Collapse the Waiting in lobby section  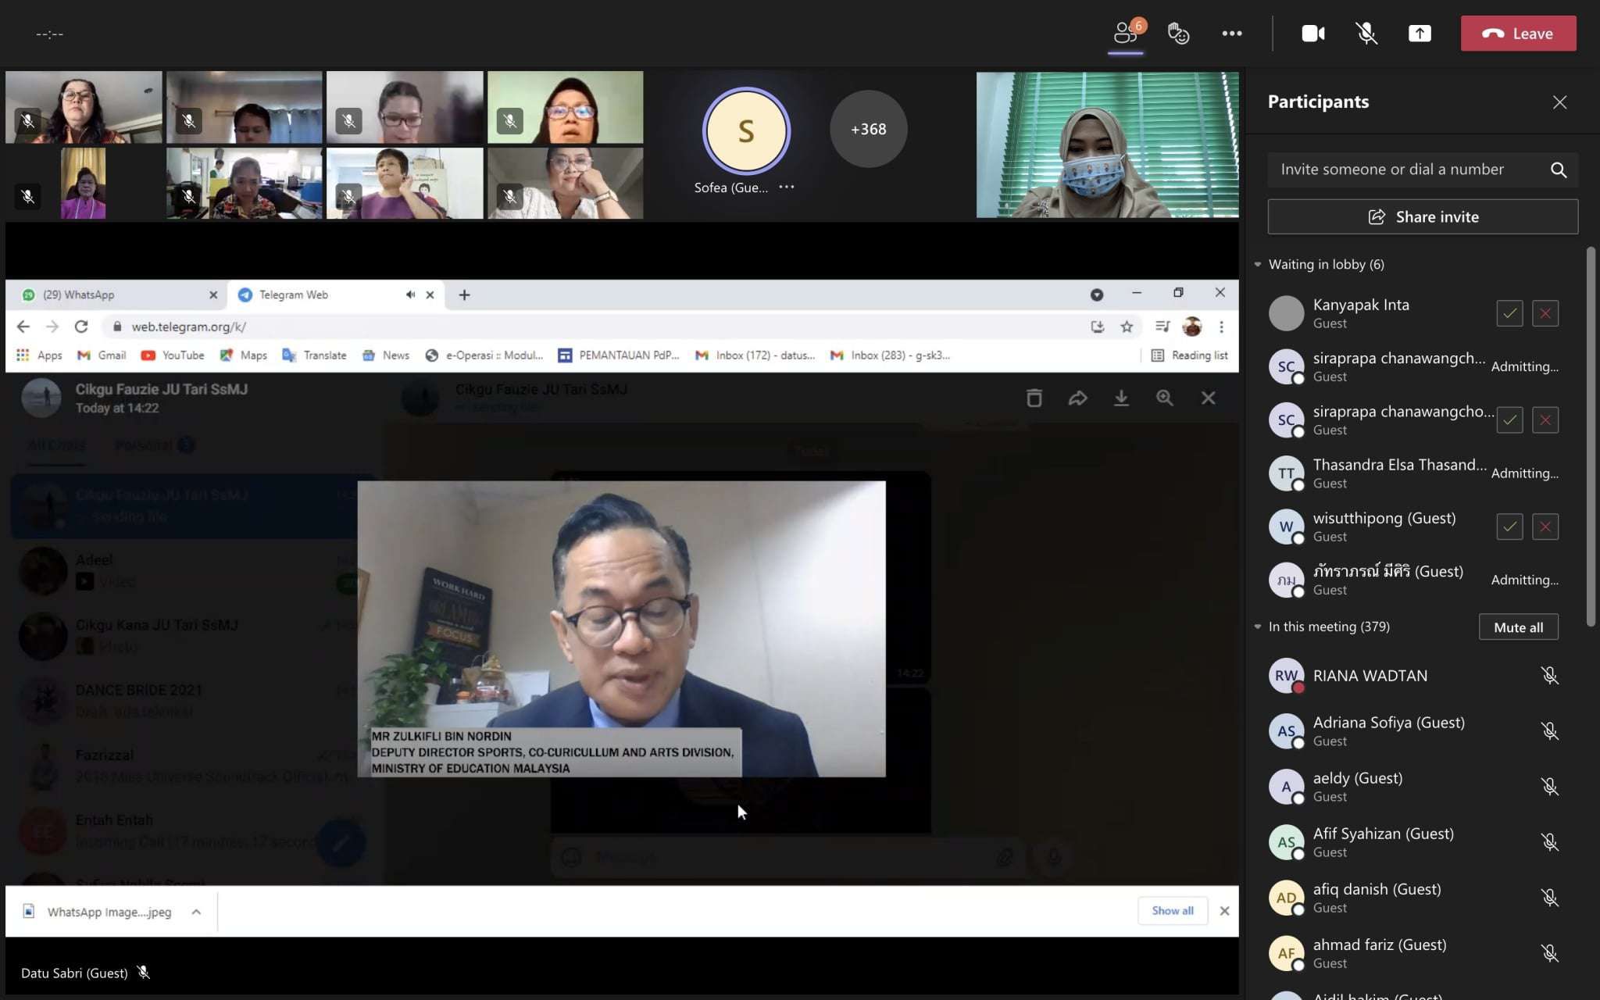coord(1258,264)
